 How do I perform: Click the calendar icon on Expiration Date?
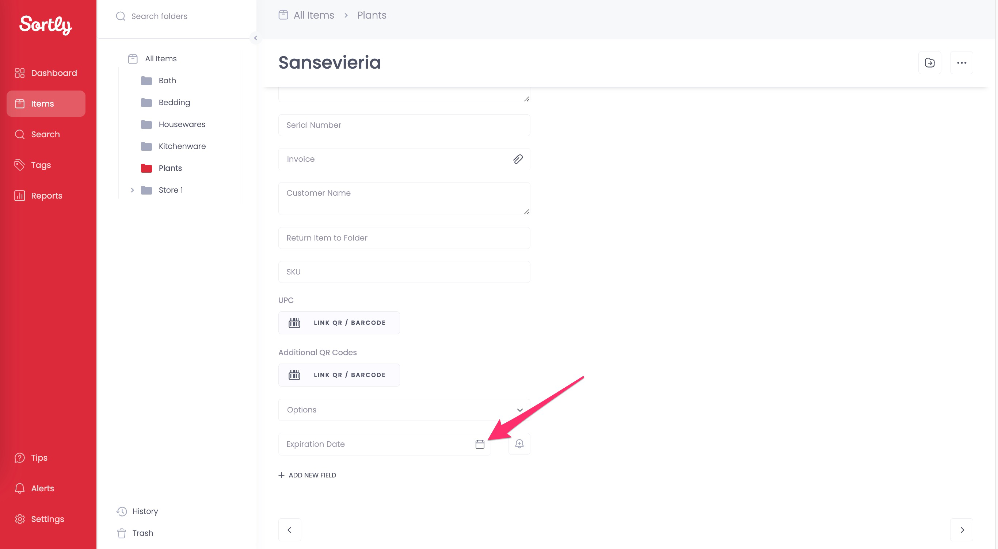pos(480,444)
